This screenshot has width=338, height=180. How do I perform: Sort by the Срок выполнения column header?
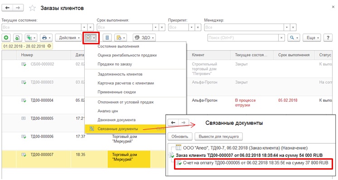(294, 55)
